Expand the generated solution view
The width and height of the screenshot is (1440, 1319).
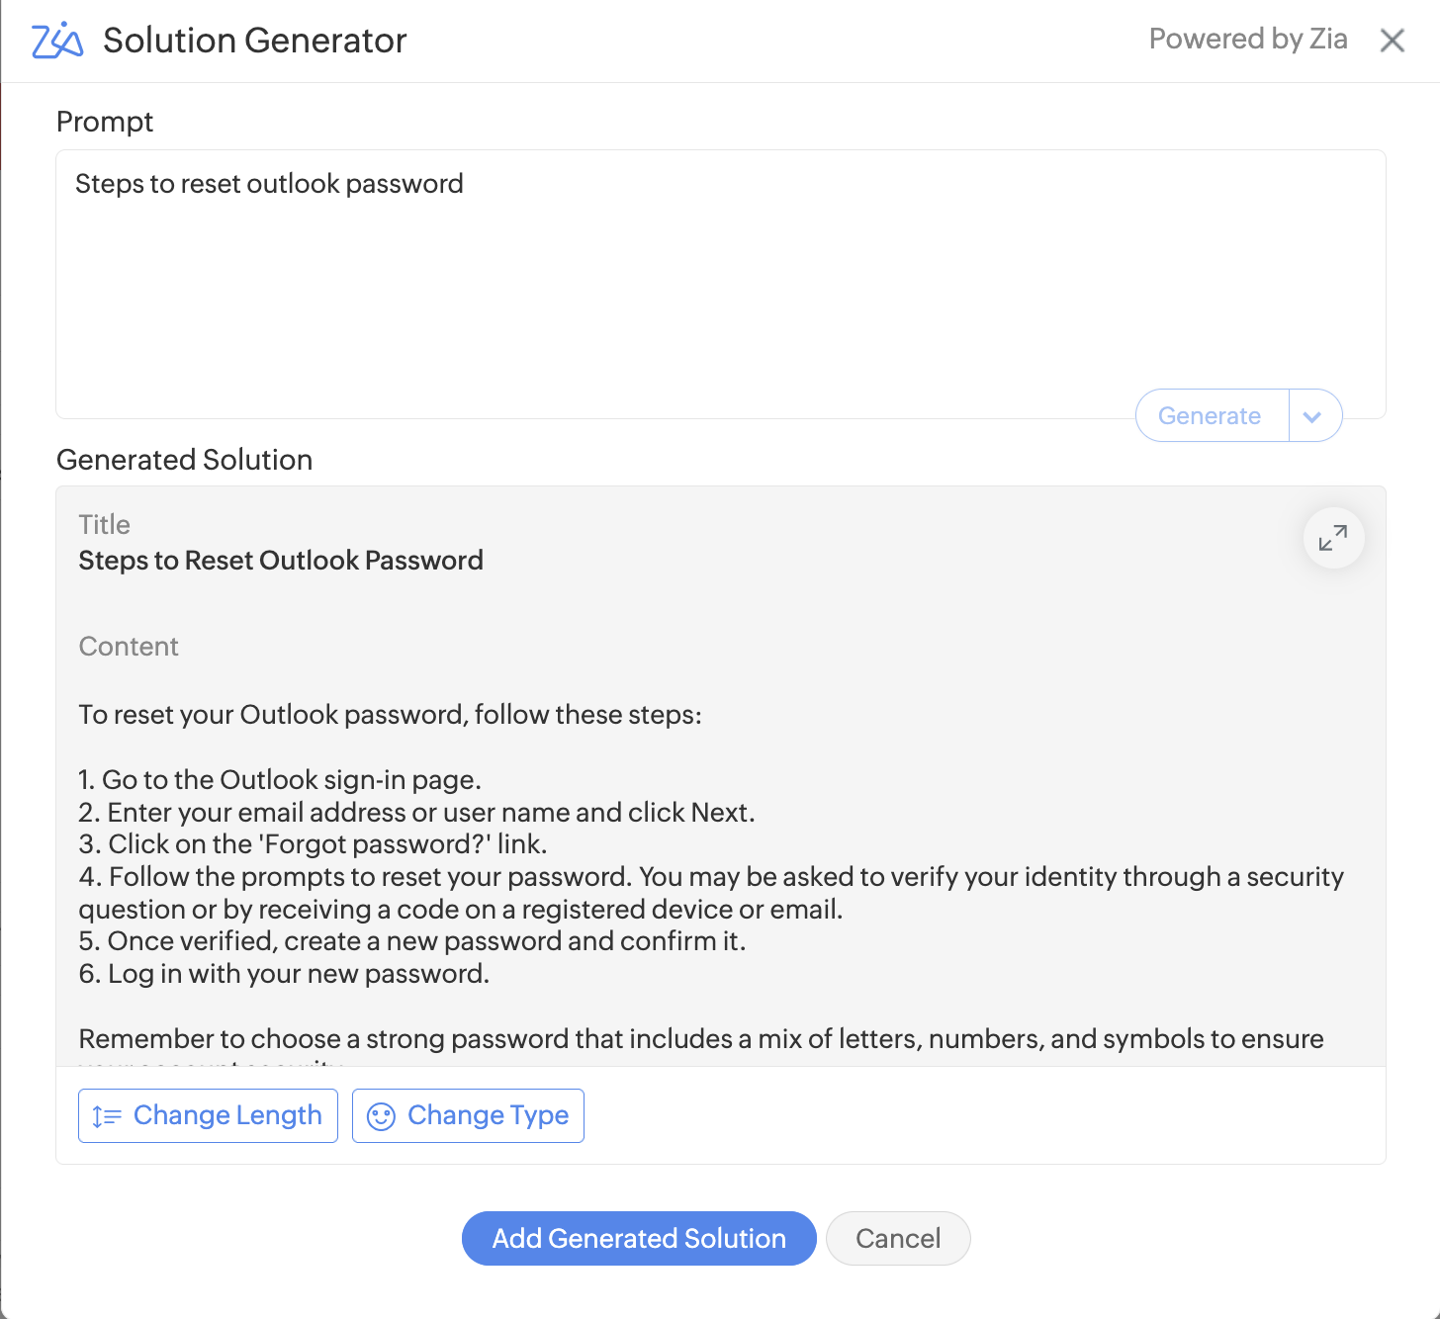point(1333,538)
